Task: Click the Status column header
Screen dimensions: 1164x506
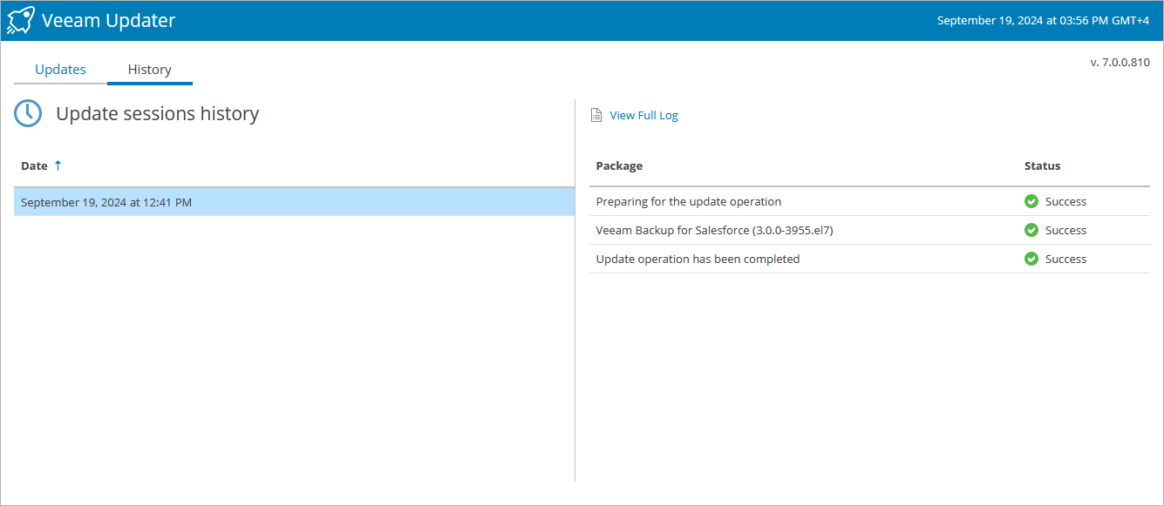Action: 1042,165
